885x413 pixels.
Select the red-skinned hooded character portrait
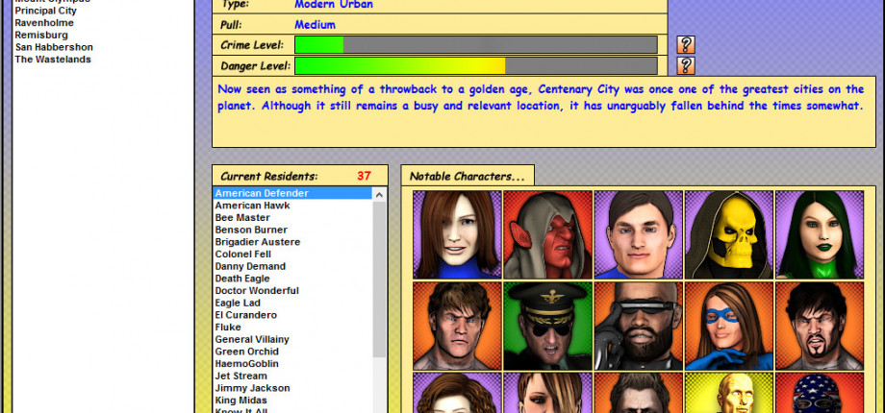point(547,234)
